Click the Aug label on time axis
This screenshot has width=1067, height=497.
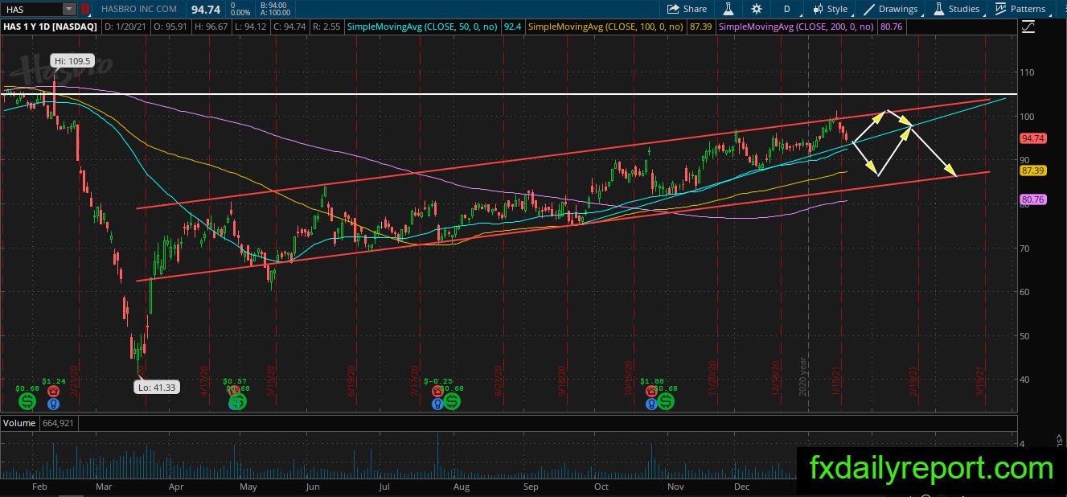pyautogui.click(x=461, y=487)
